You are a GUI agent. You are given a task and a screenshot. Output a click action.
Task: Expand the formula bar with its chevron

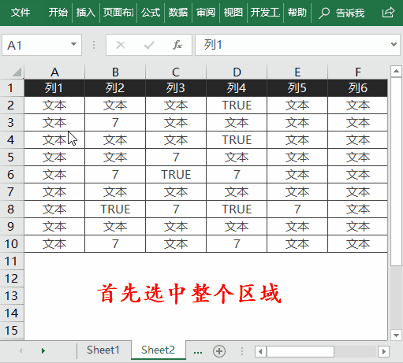point(394,45)
